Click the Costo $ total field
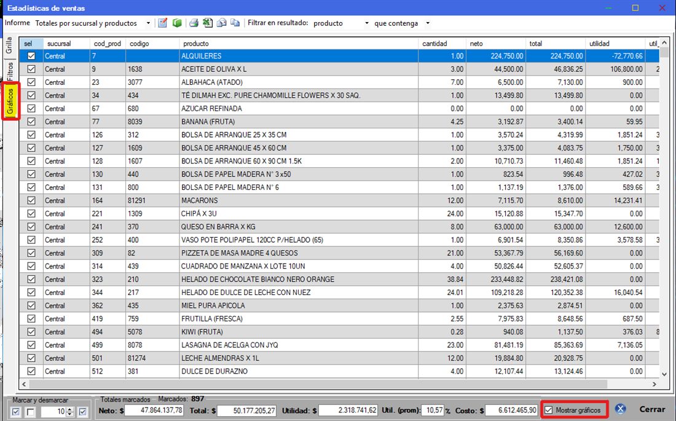The image size is (676, 421). pos(512,410)
